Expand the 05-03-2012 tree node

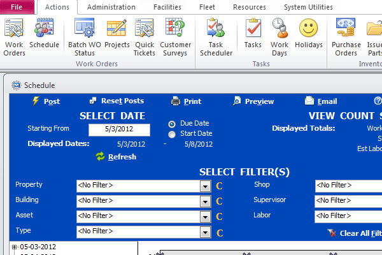[14, 247]
